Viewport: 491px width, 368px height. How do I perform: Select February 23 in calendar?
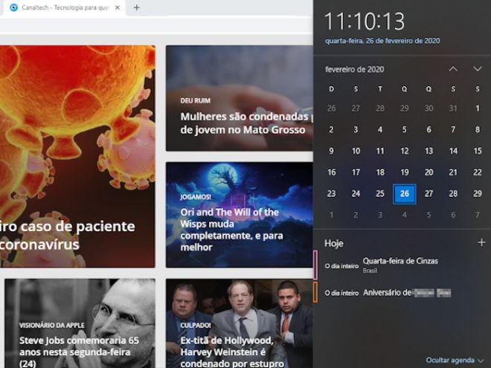(331, 194)
